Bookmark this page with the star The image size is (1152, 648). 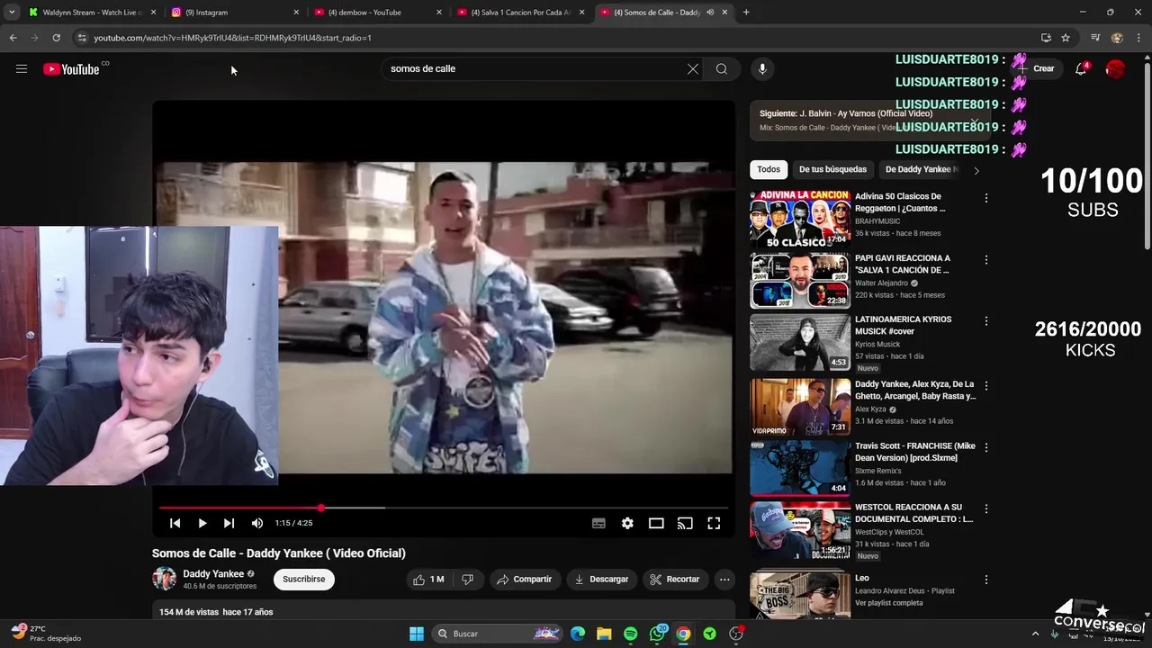[x=1066, y=38]
